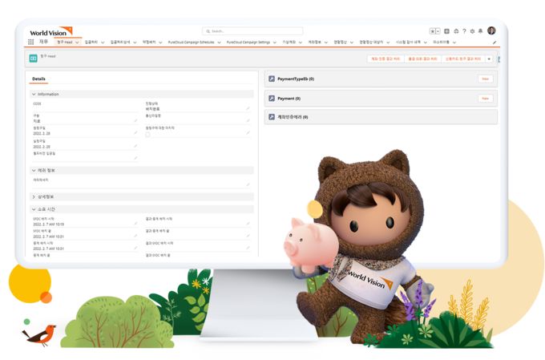
Task: Expand the 상세정보 section
Action: click(34, 197)
